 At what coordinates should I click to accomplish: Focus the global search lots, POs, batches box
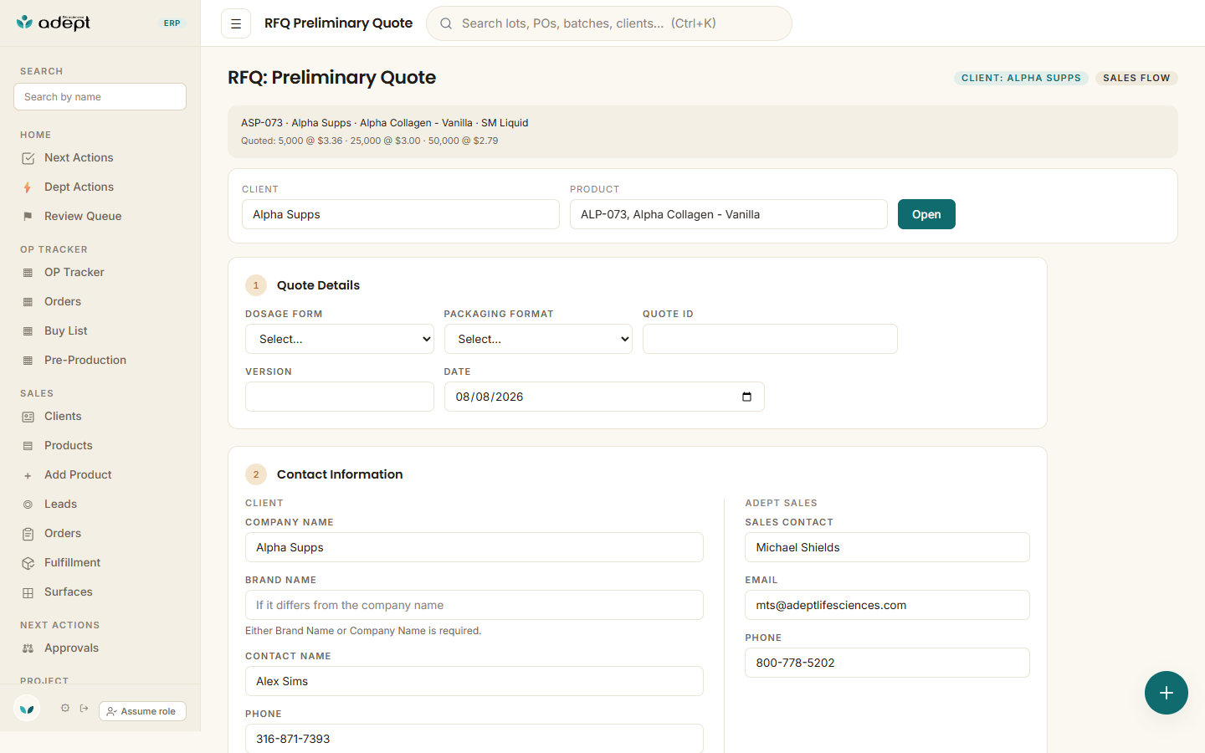609,23
